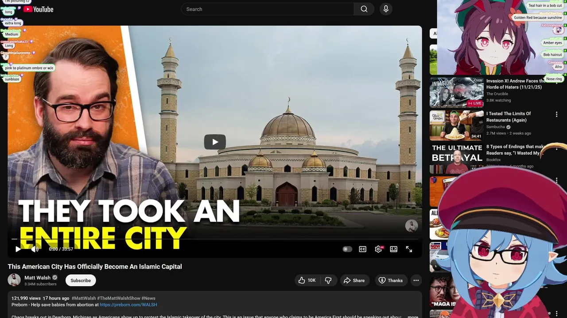Click the #News hashtag

pyautogui.click(x=148, y=298)
